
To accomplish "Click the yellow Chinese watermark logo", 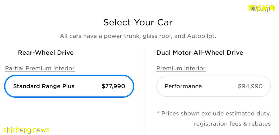I will 261,8.
